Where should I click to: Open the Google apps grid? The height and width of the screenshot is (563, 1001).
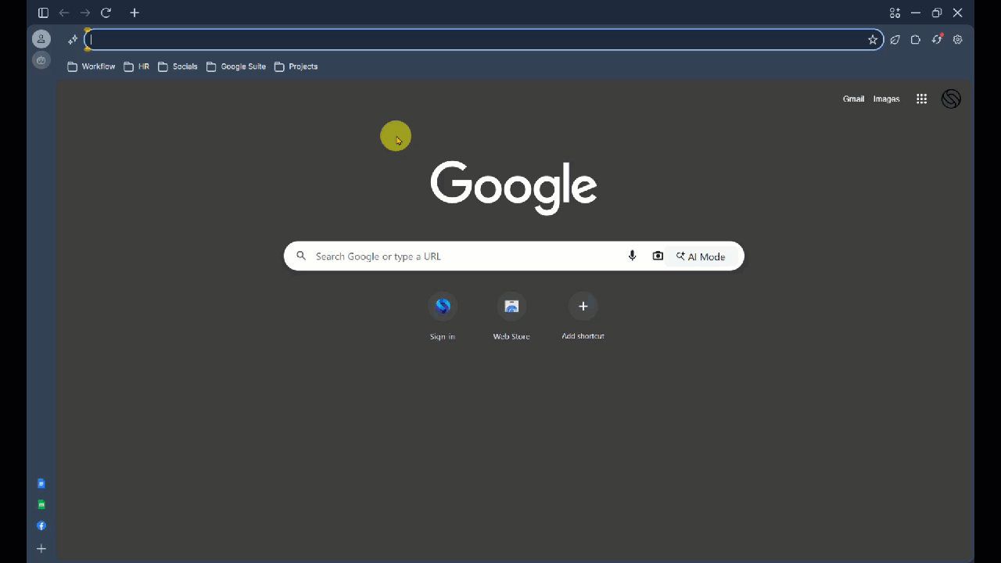pyautogui.click(x=922, y=99)
